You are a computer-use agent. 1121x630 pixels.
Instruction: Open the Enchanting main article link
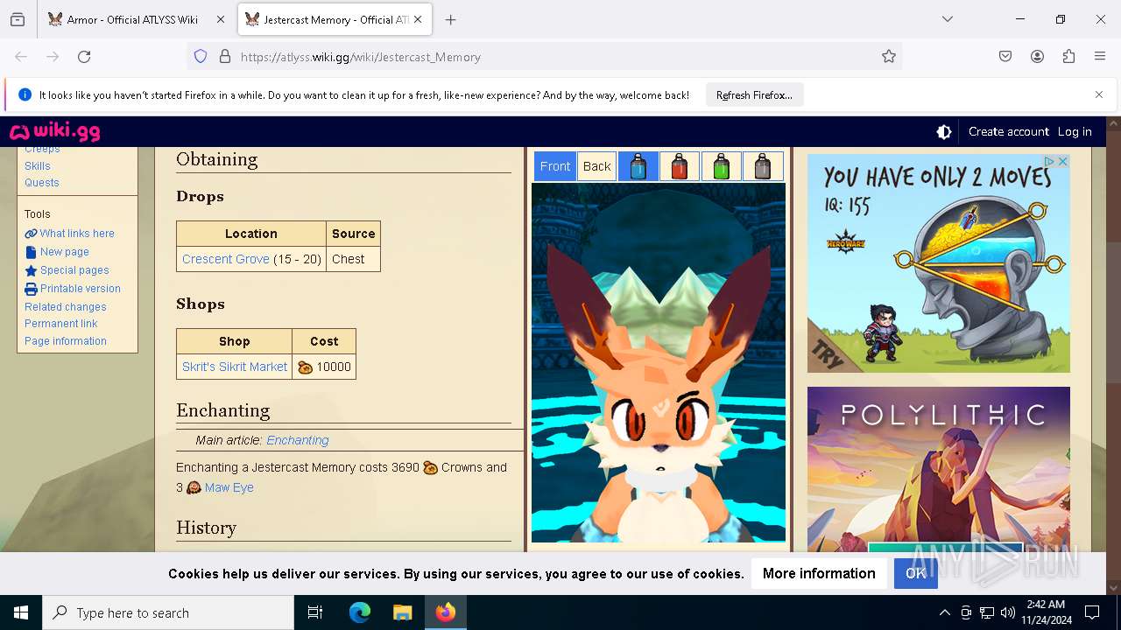(298, 440)
